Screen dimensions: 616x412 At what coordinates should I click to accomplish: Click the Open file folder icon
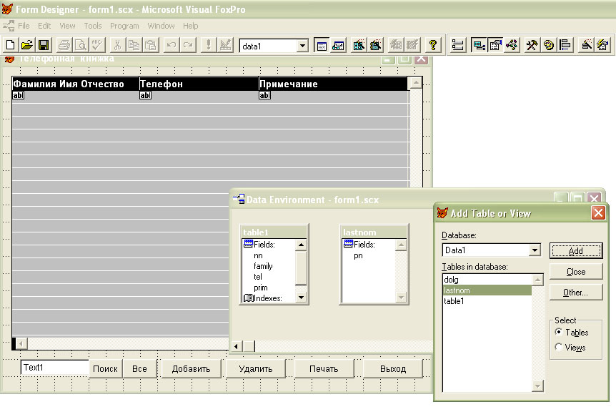pyautogui.click(x=26, y=45)
